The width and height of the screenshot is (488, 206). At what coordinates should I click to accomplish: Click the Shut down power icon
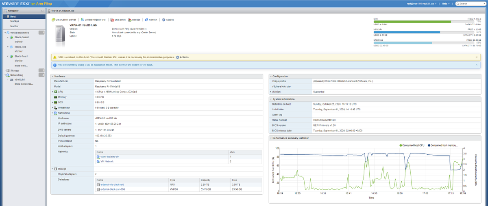coord(112,20)
